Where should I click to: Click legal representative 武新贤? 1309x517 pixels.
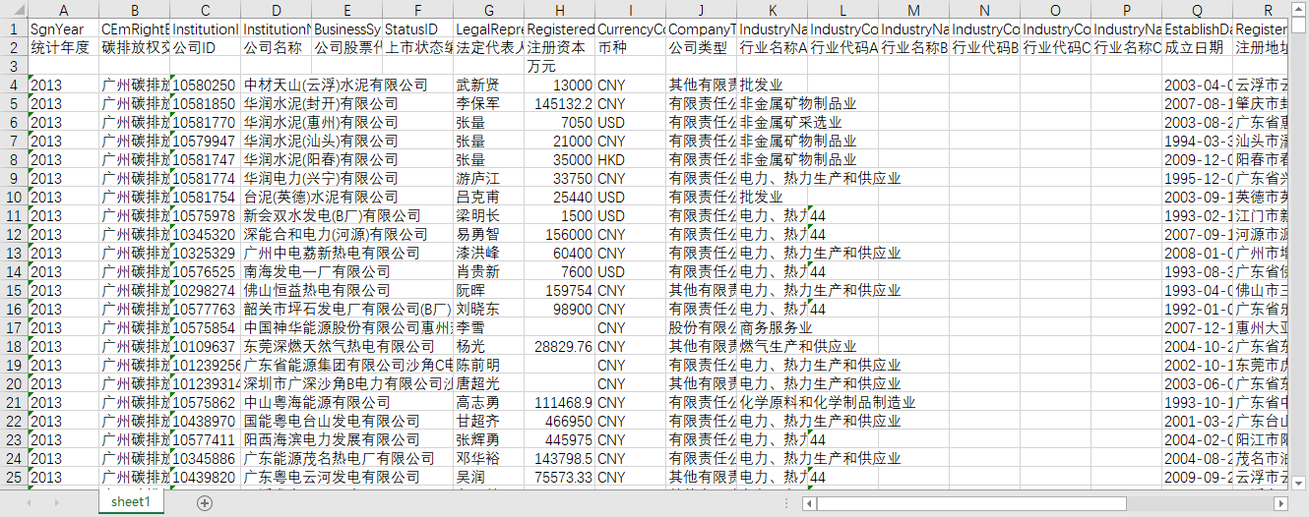click(489, 85)
